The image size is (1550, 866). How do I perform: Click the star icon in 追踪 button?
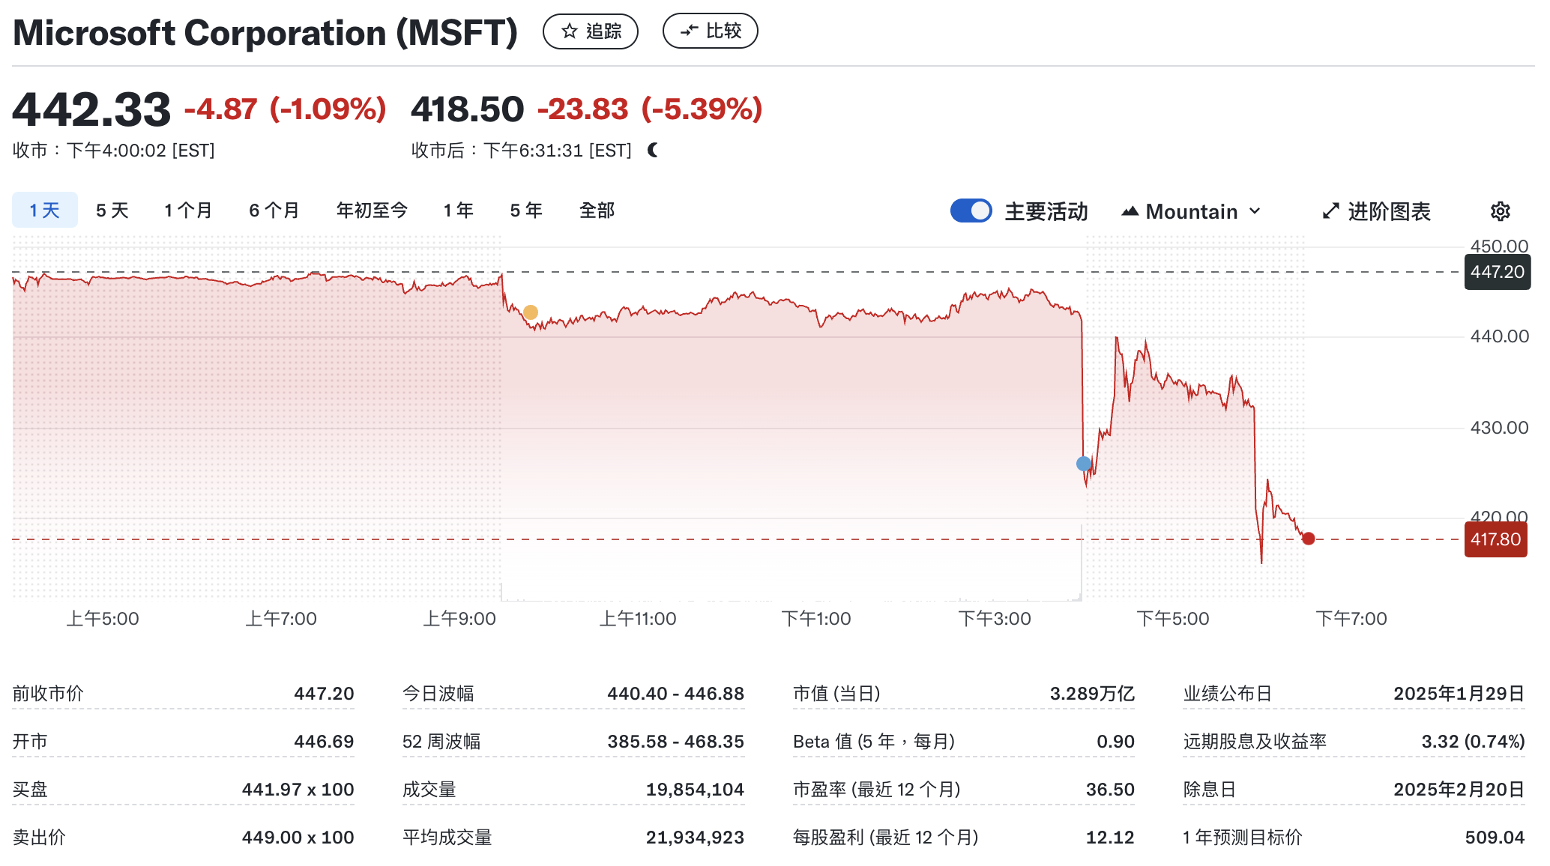click(570, 31)
